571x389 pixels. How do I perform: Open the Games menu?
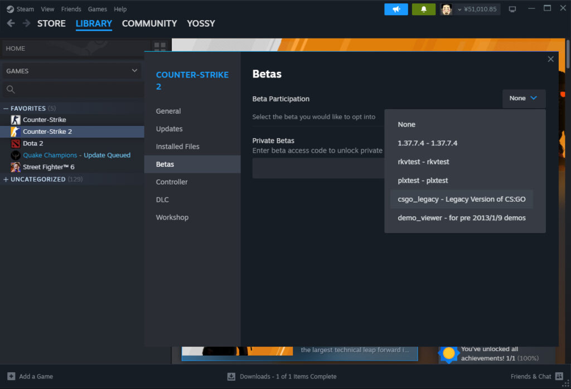pyautogui.click(x=97, y=9)
